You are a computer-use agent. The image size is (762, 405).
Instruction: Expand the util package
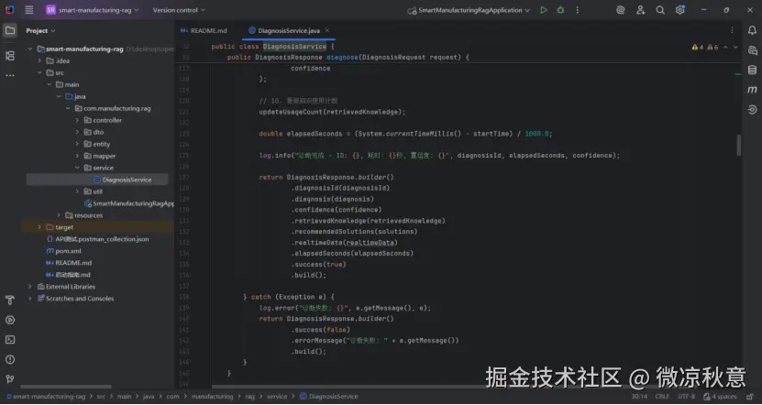coord(77,192)
